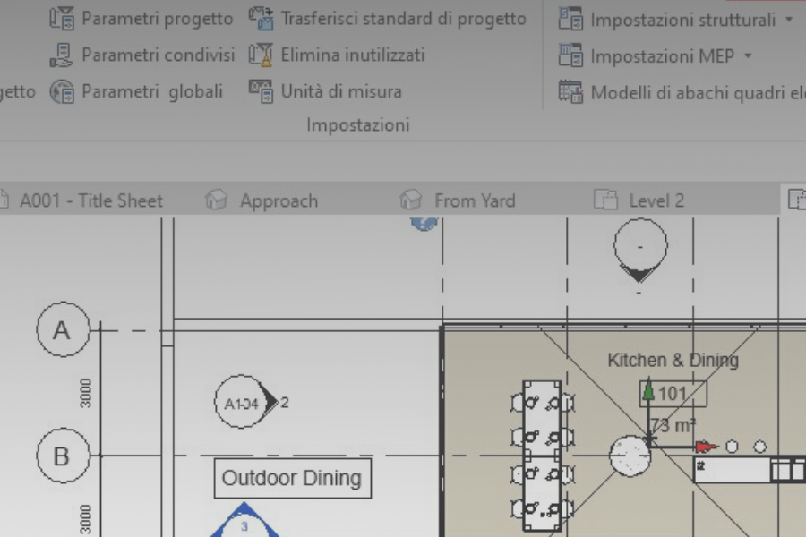Expand the Impostazioni ribbon panel
Viewport: 806px width, 537px height.
click(x=357, y=125)
